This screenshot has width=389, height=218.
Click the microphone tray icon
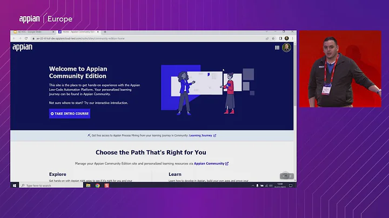click(x=257, y=186)
